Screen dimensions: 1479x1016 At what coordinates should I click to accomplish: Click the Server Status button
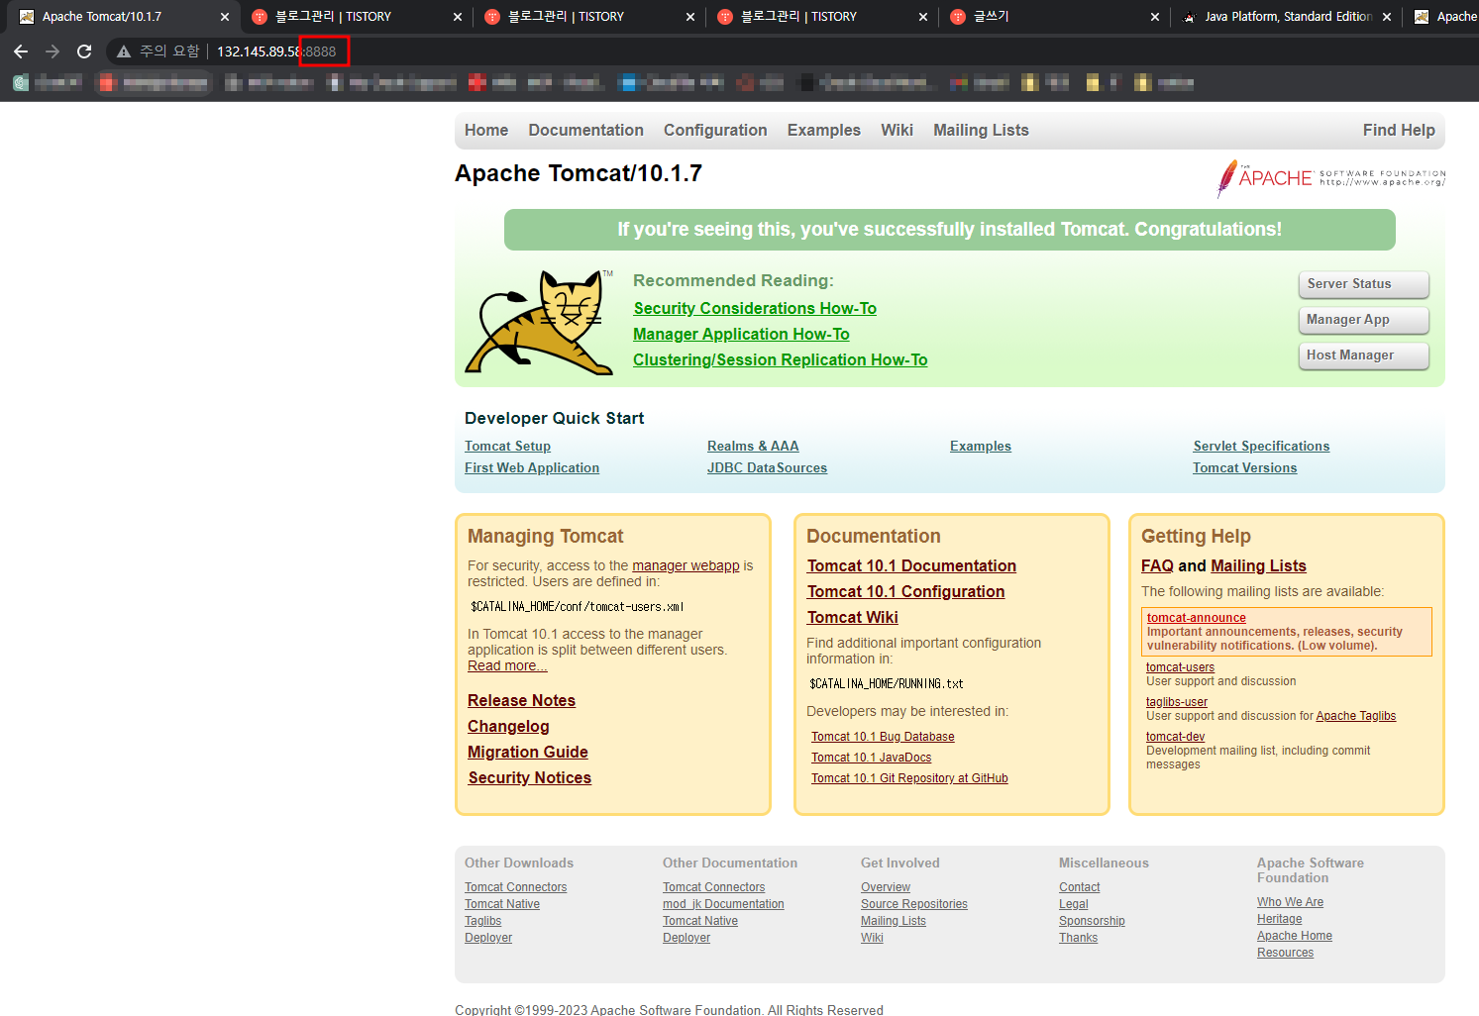[x=1363, y=284]
